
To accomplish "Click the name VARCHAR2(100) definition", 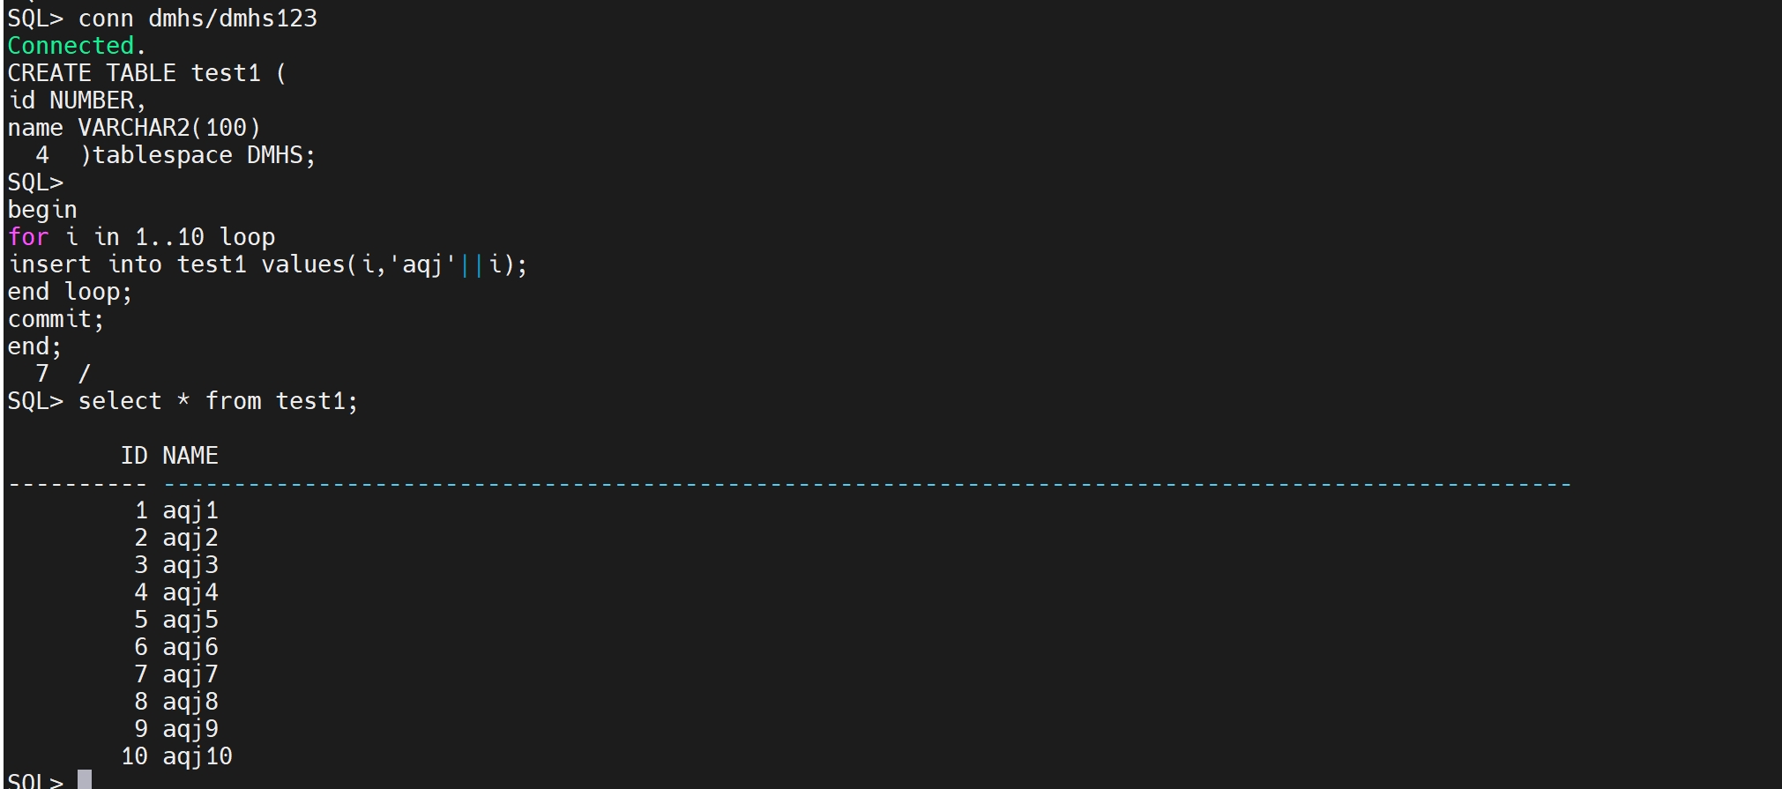I will [x=134, y=128].
